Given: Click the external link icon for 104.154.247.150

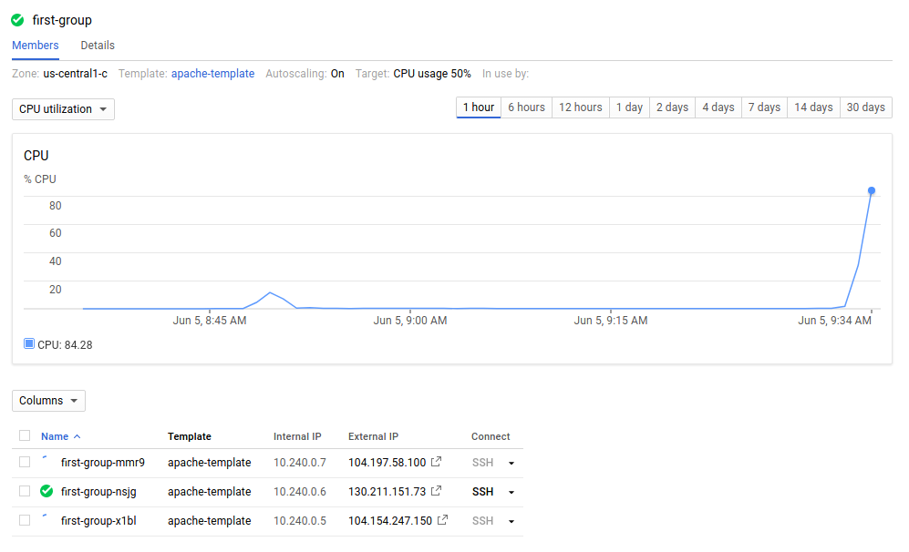Looking at the screenshot, I should [x=442, y=520].
